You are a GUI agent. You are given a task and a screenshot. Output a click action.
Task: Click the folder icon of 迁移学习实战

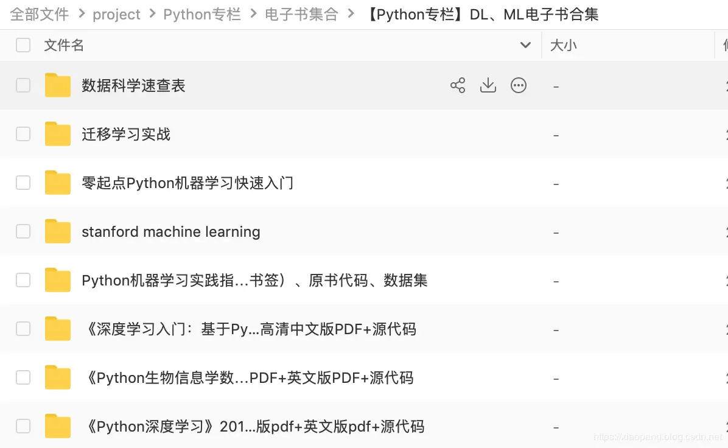pos(57,134)
